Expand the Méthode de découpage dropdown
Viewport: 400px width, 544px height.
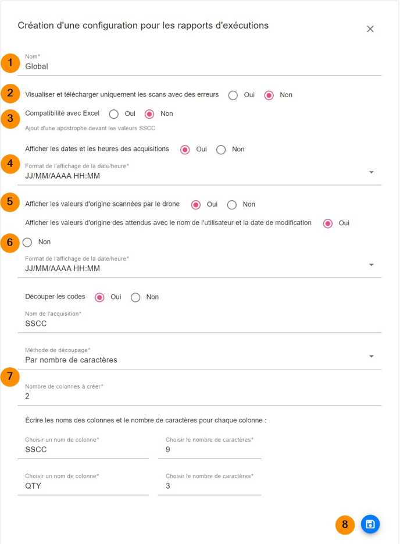click(372, 357)
